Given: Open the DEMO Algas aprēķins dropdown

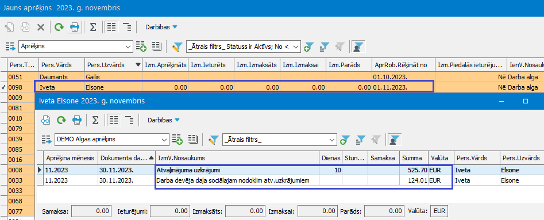Looking at the screenshot, I should coord(165,140).
